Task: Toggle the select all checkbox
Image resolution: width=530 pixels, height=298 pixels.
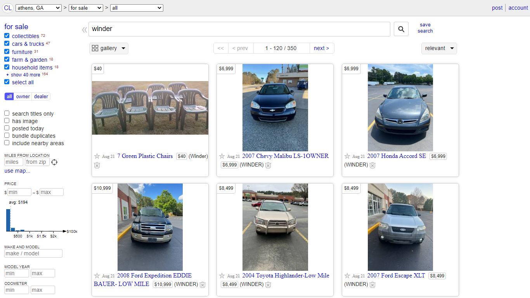Action: coord(7,82)
